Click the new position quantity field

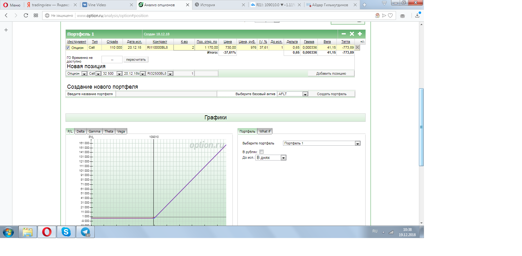[x=184, y=73]
